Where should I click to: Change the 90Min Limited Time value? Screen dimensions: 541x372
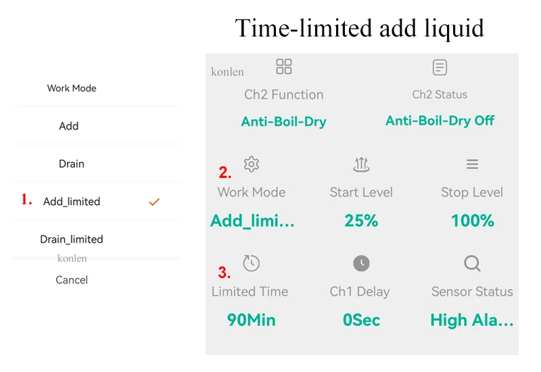pyautogui.click(x=251, y=320)
